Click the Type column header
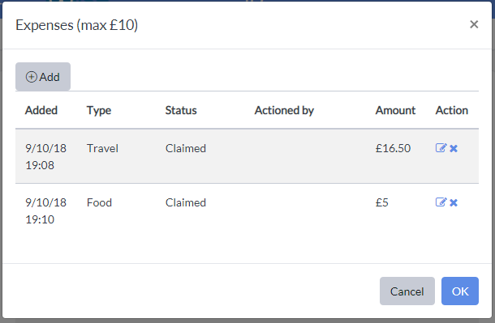 click(x=99, y=110)
